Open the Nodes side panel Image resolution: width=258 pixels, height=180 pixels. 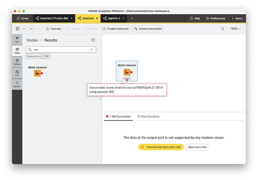pos(17,51)
